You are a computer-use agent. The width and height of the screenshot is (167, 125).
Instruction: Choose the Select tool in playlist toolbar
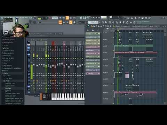click(106, 26)
